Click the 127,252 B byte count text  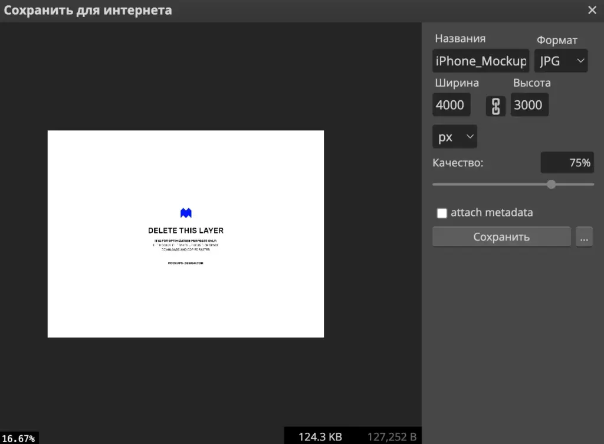pos(392,437)
